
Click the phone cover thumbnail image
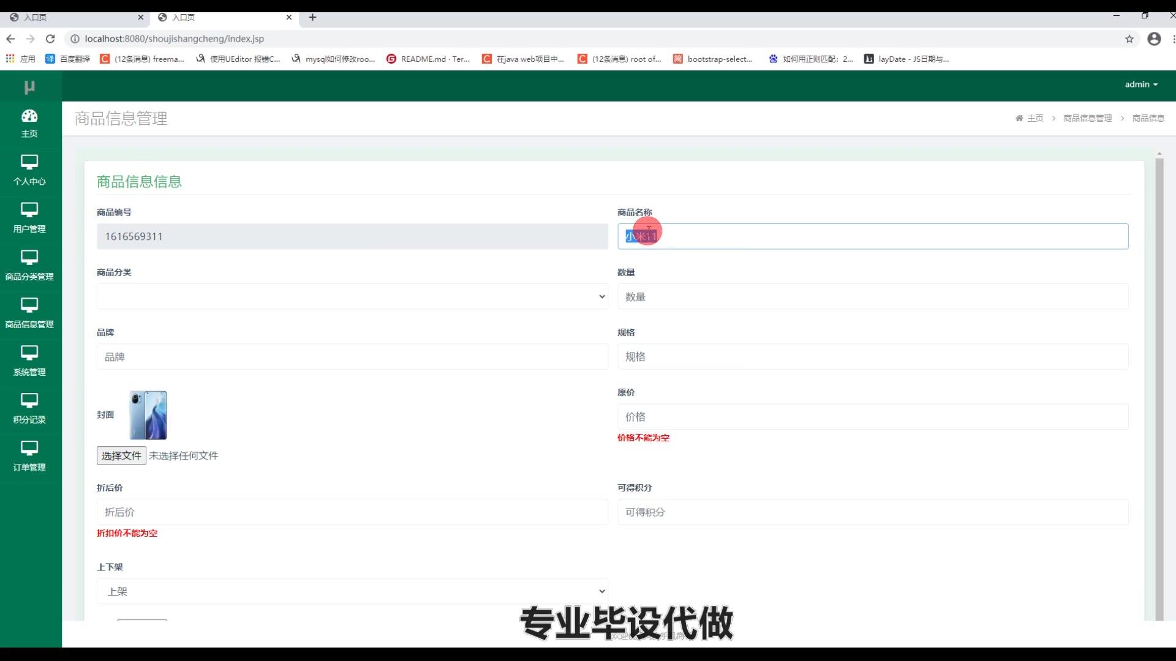(148, 416)
